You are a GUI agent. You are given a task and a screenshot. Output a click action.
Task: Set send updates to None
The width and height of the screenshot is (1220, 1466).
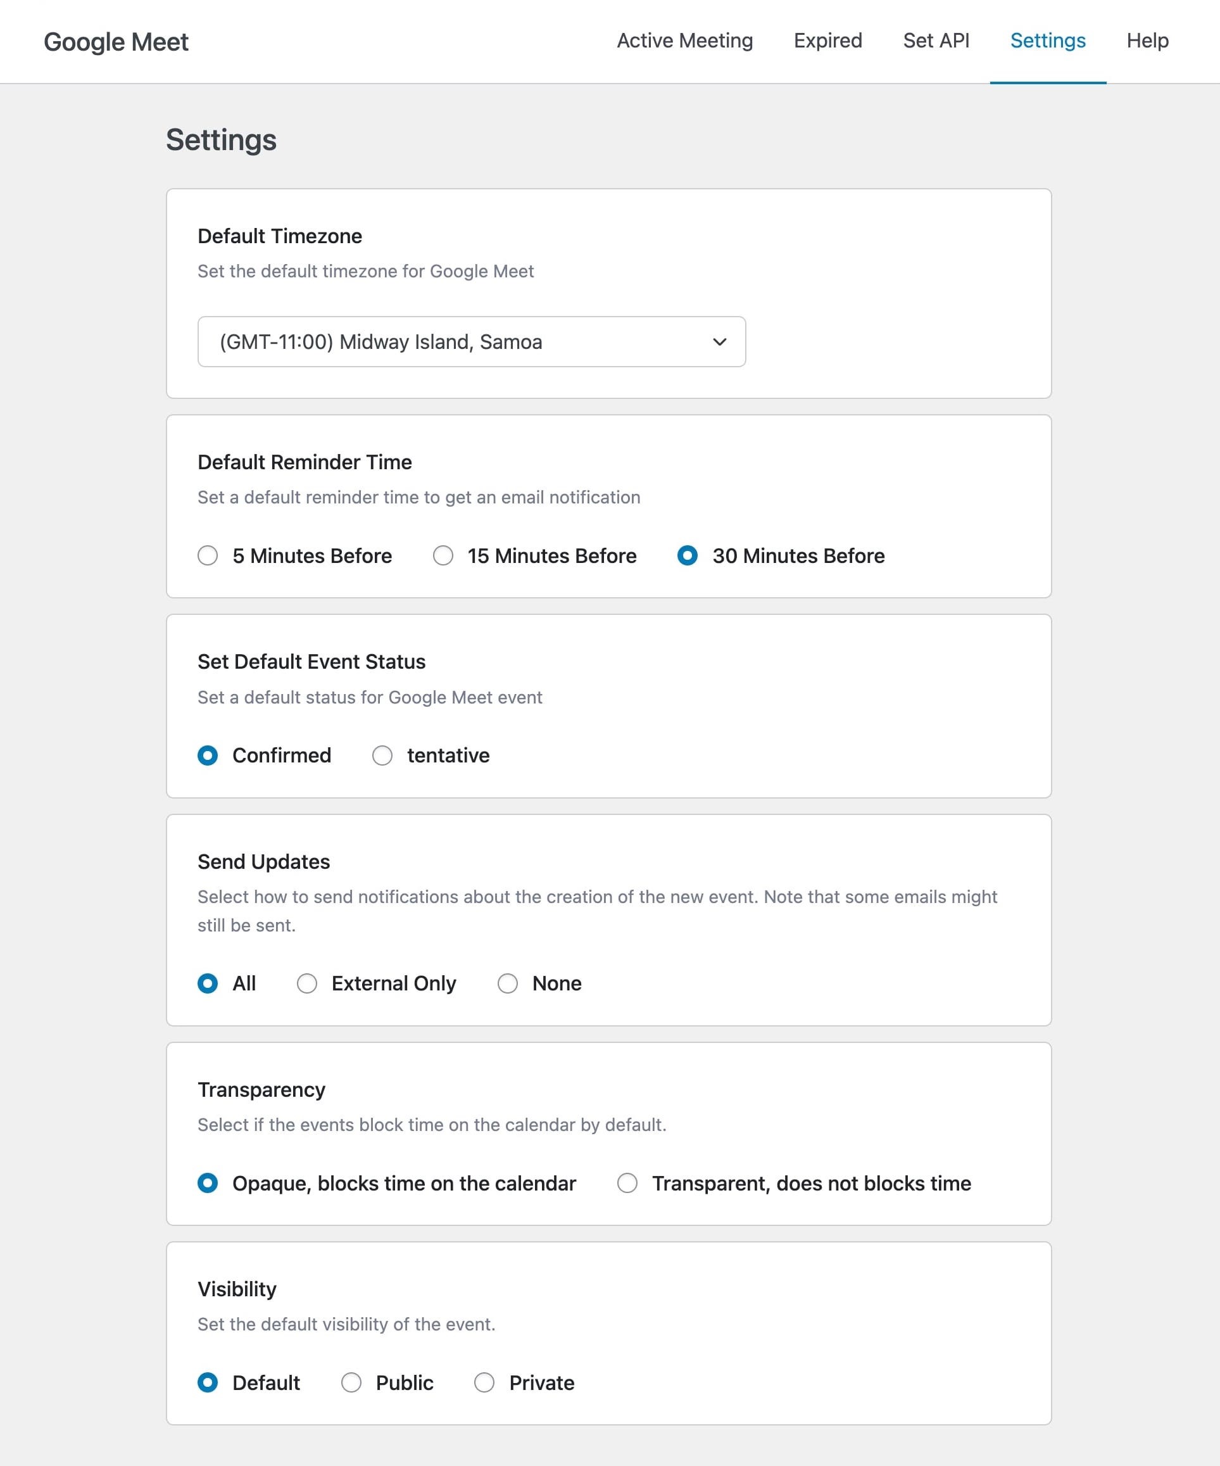[507, 983]
